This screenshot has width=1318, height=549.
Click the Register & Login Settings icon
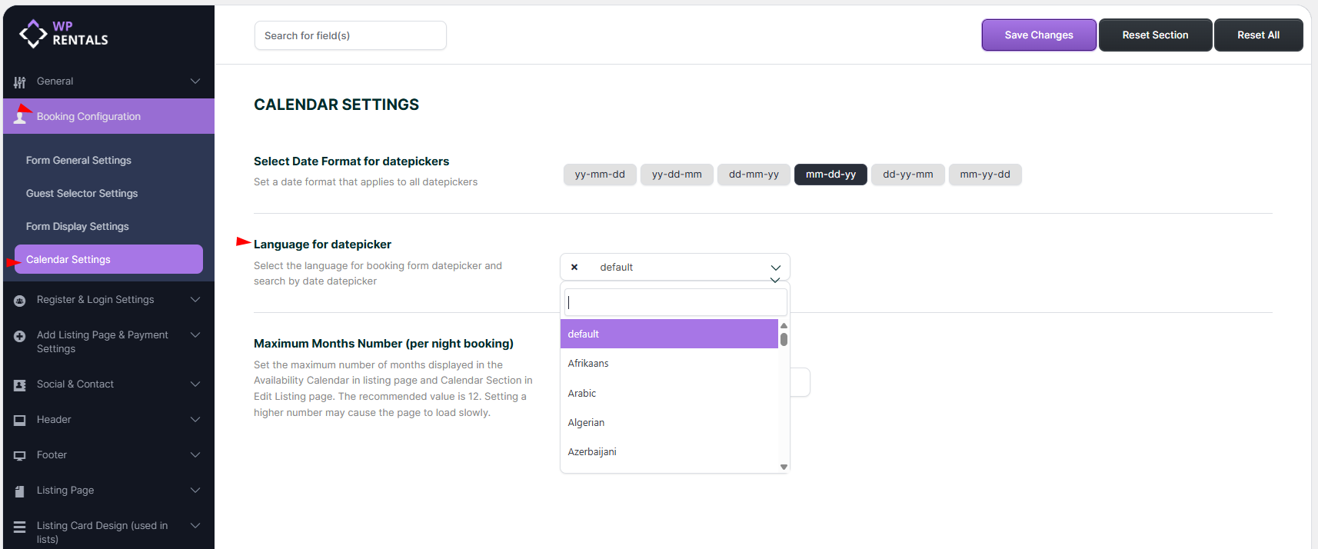pos(20,301)
